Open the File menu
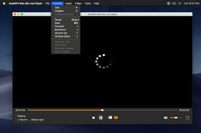Viewport: 201px width, 133px height. [x=47, y=3]
